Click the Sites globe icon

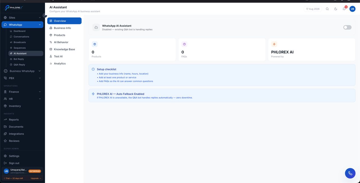pyautogui.click(x=5, y=18)
